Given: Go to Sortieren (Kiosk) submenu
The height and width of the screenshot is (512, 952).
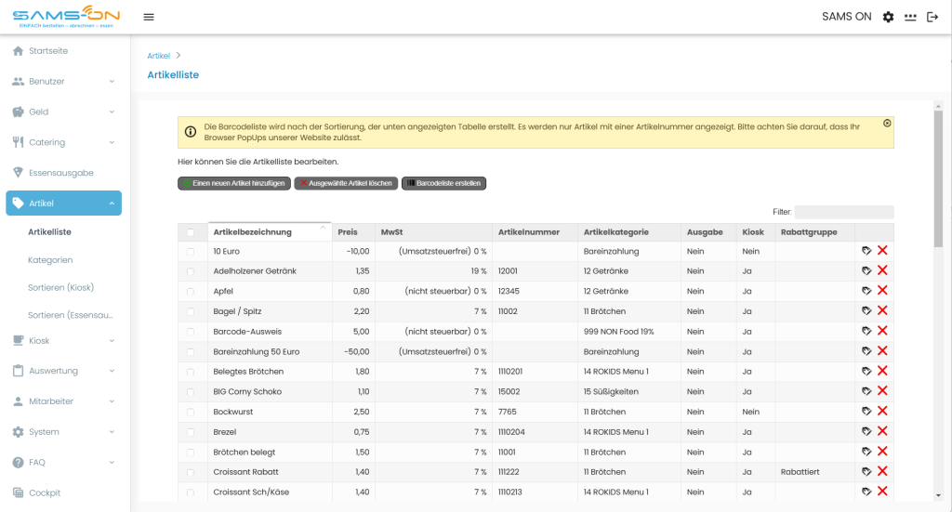Looking at the screenshot, I should pos(60,287).
